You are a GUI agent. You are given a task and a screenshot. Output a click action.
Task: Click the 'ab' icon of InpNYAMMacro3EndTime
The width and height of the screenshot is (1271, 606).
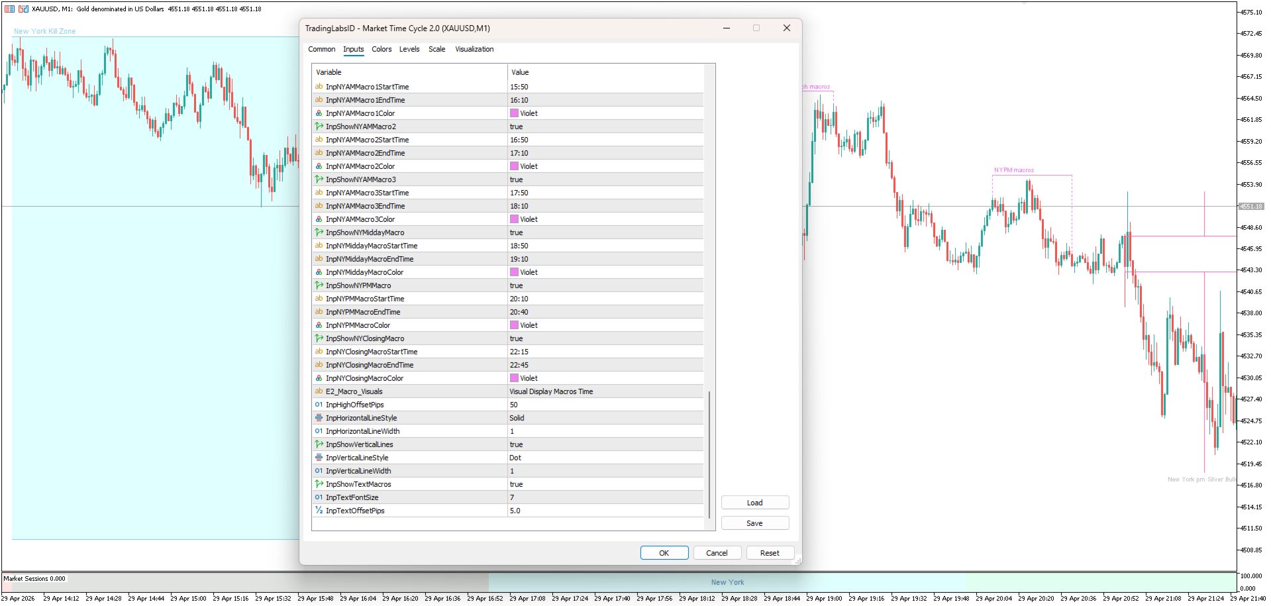click(319, 206)
